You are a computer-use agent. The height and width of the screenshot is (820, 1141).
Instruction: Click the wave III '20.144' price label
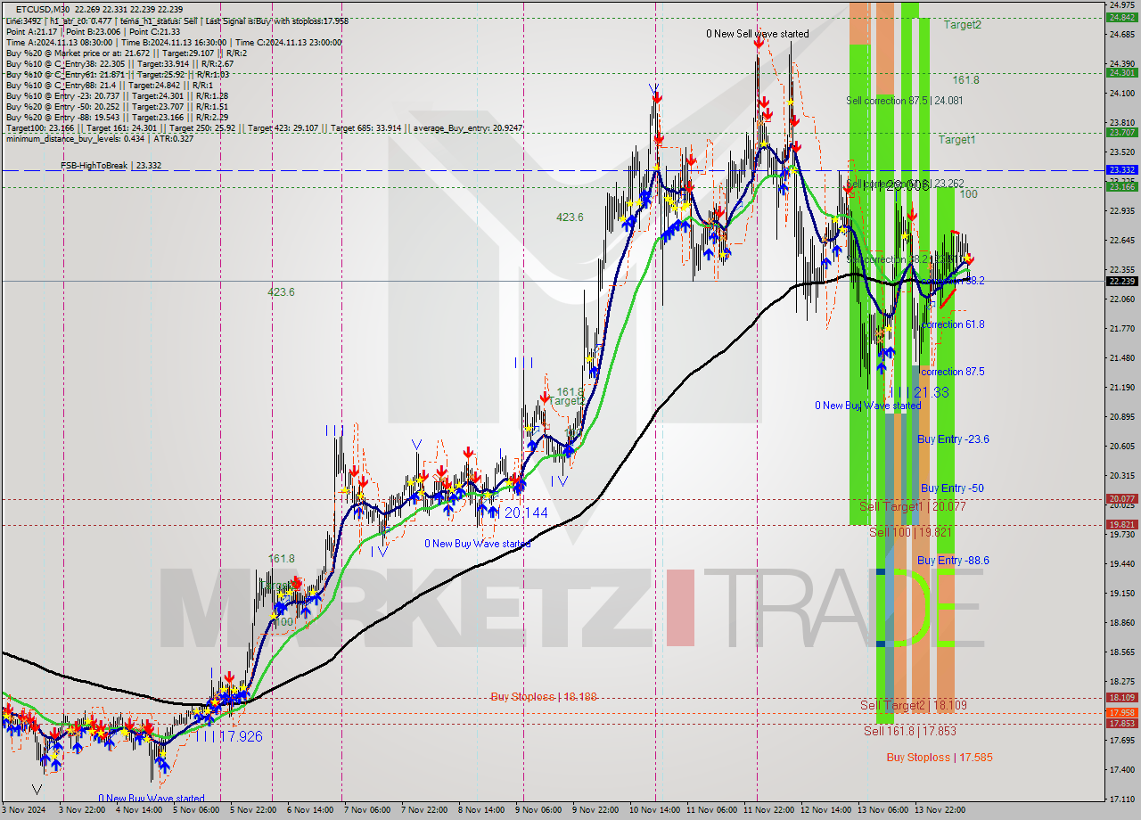point(526,513)
